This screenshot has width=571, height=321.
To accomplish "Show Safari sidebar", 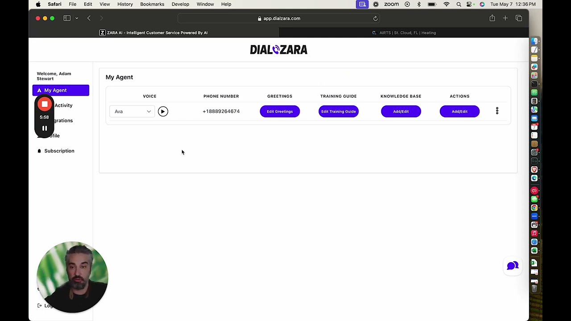I will [67, 18].
